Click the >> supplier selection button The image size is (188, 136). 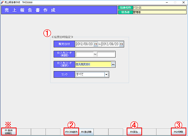coord(113,64)
